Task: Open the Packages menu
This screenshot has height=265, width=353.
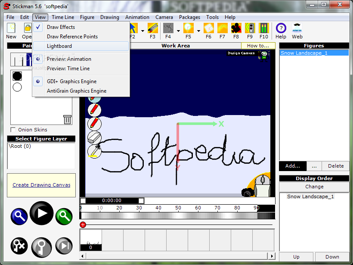Action: 189,17
